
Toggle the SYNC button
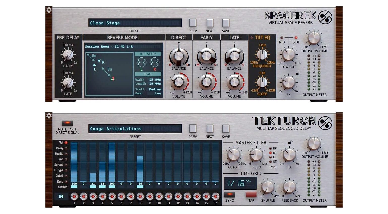pyautogui.click(x=230, y=195)
